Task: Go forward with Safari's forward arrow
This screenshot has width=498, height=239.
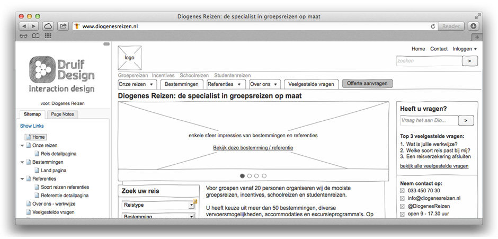Action: pyautogui.click(x=34, y=26)
